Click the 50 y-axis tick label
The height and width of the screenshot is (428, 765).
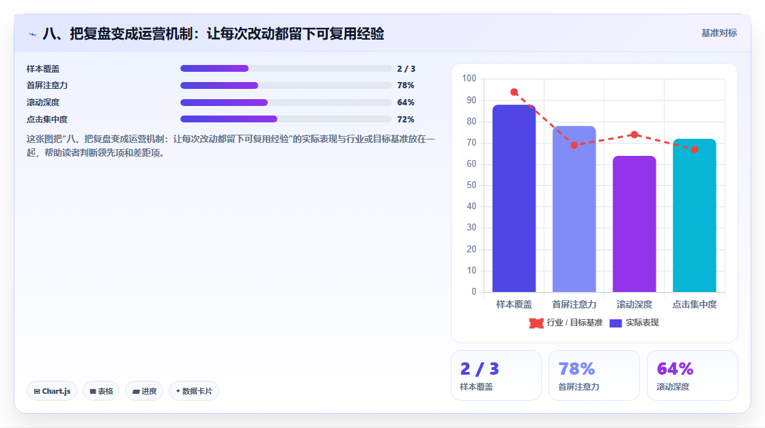click(x=471, y=185)
